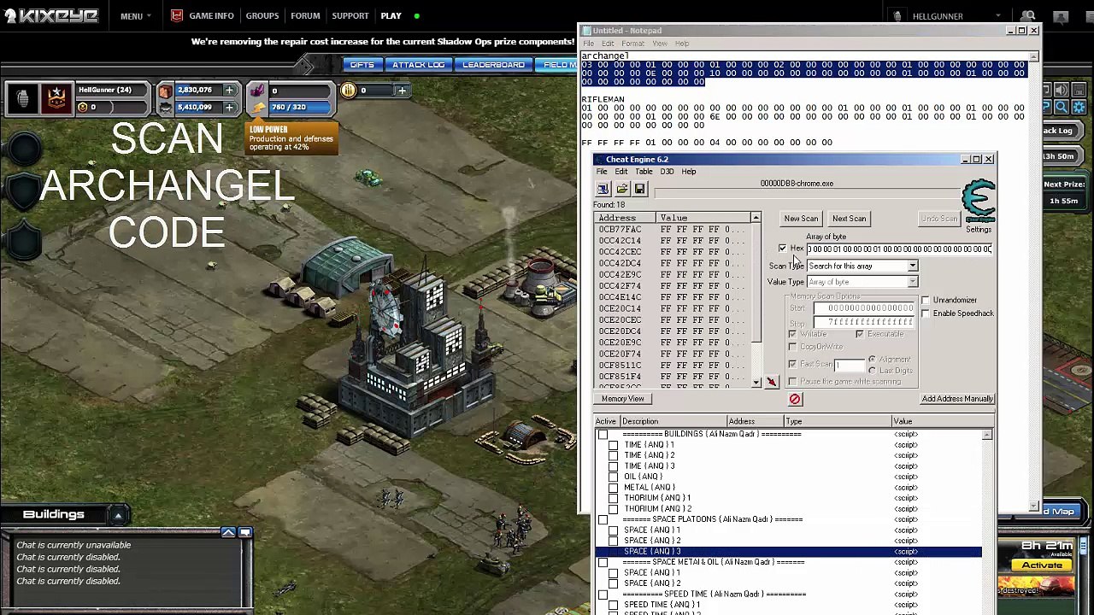Click the Kixeye logo
The width and height of the screenshot is (1094, 615).
51,15
